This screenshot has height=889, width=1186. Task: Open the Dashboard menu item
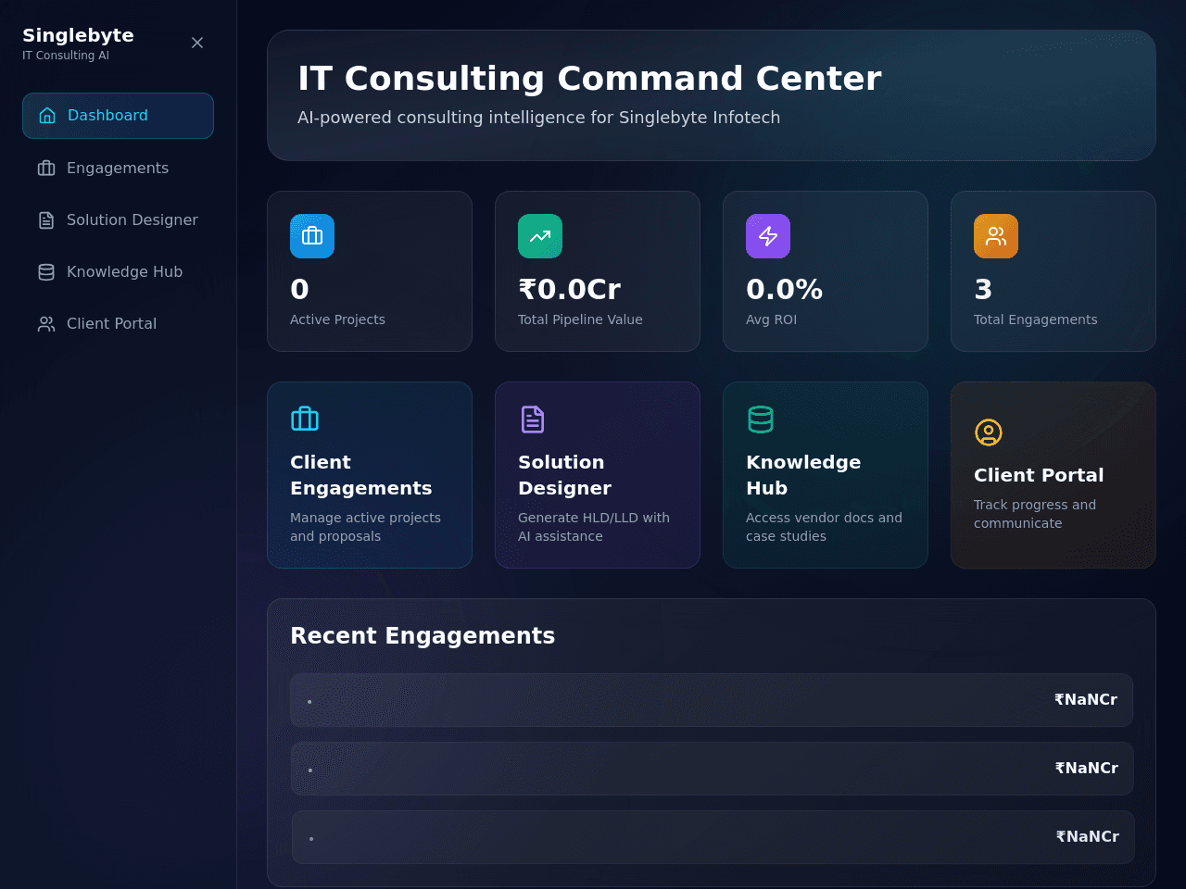pos(118,116)
